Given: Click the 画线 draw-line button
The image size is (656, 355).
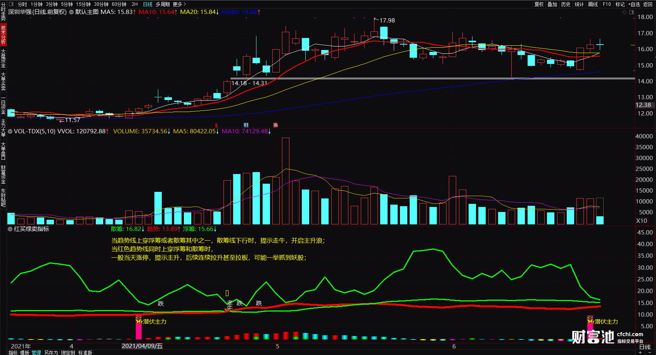Looking at the screenshot, I should coord(593,4).
